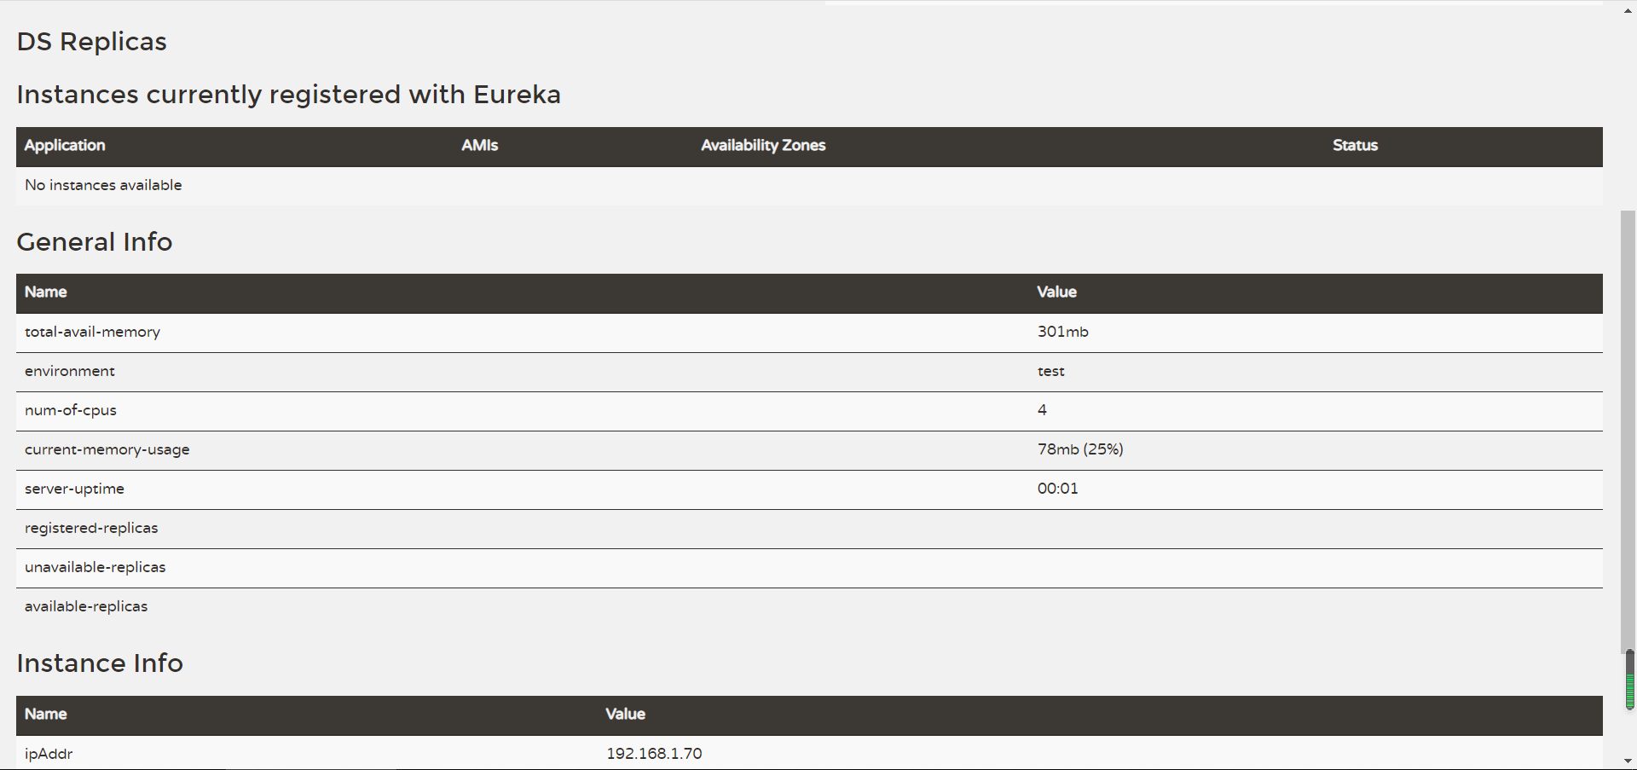This screenshot has height=770, width=1637.
Task: Click the Value header in Instance Info table
Action: 625,715
